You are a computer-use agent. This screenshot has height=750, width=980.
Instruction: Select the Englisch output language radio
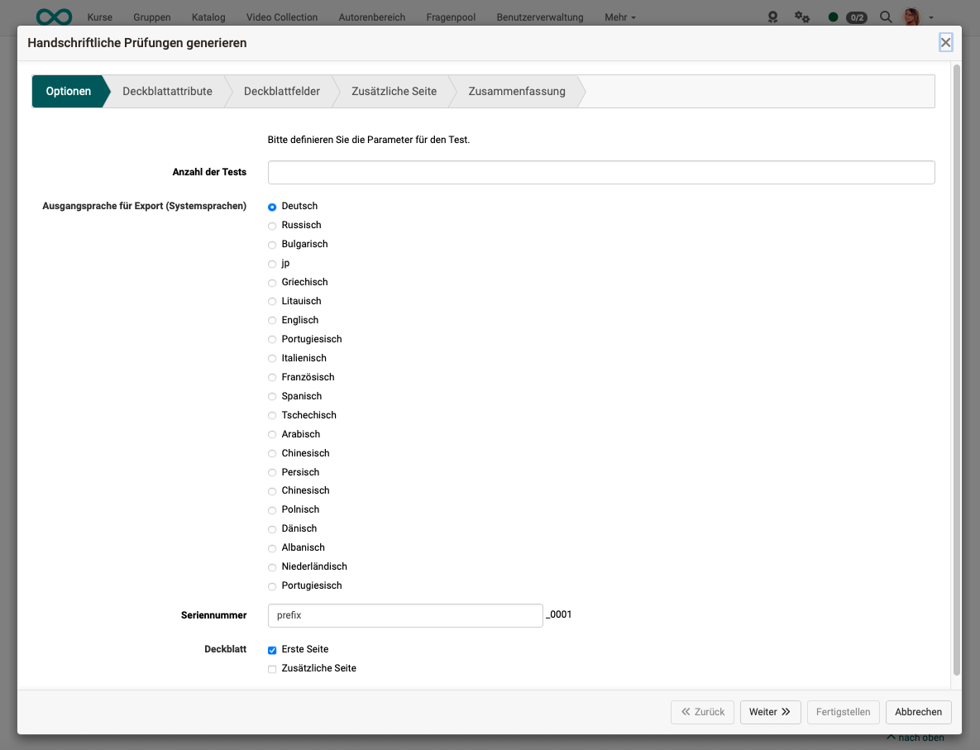(x=271, y=320)
